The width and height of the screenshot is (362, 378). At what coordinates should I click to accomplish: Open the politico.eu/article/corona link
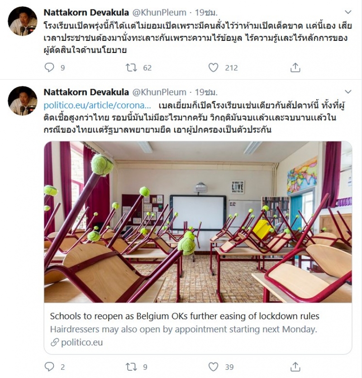pos(97,105)
